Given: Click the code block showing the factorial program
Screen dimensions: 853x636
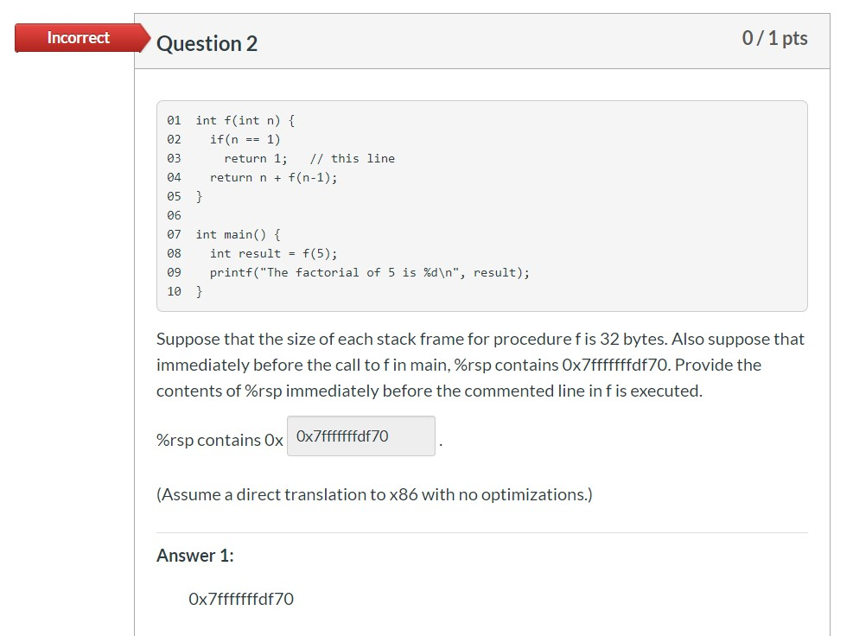Looking at the screenshot, I should (x=481, y=206).
